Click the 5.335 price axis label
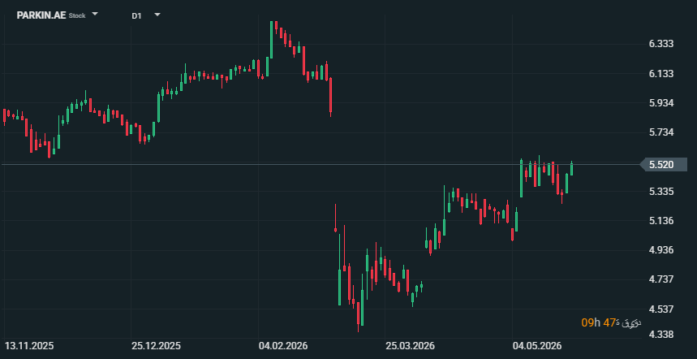The height and width of the screenshot is (359, 697). pos(661,192)
